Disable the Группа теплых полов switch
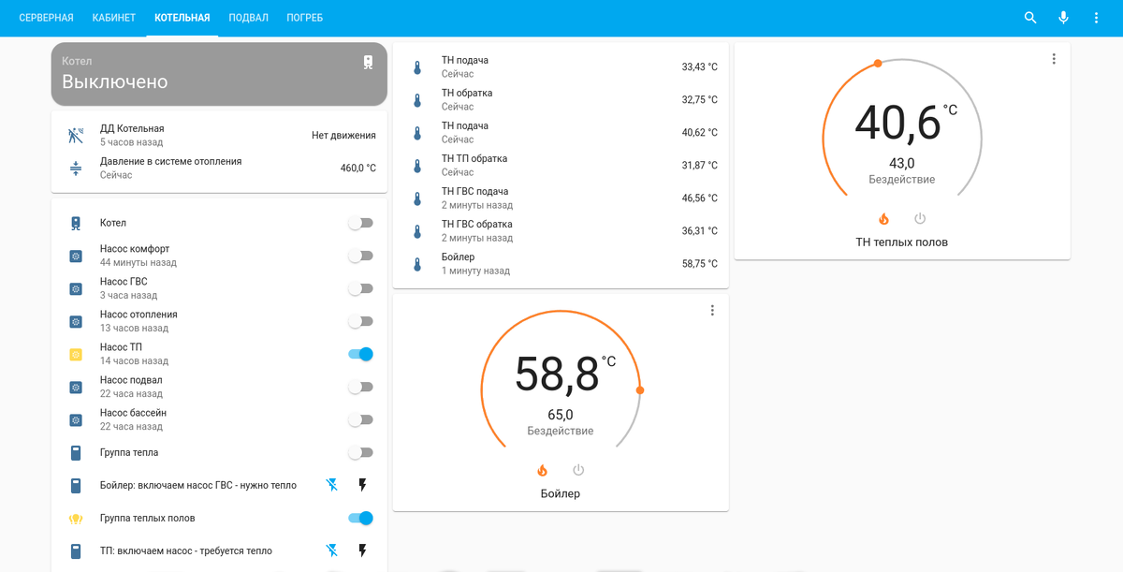1123x572 pixels. [360, 518]
